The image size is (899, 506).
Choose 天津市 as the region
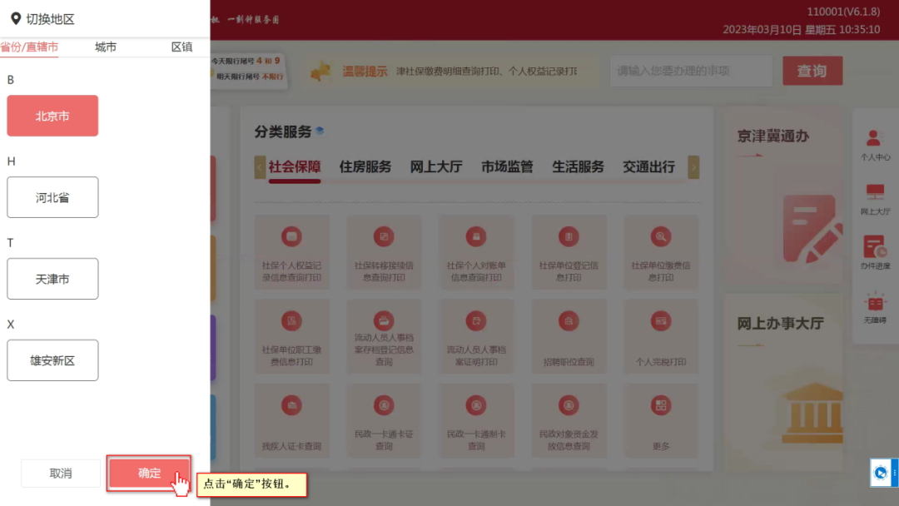point(52,279)
